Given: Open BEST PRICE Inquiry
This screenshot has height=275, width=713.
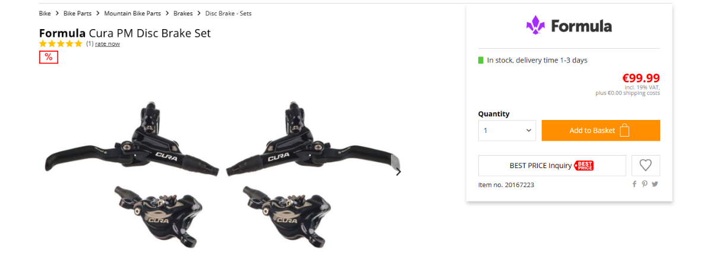Looking at the screenshot, I should pyautogui.click(x=552, y=166).
